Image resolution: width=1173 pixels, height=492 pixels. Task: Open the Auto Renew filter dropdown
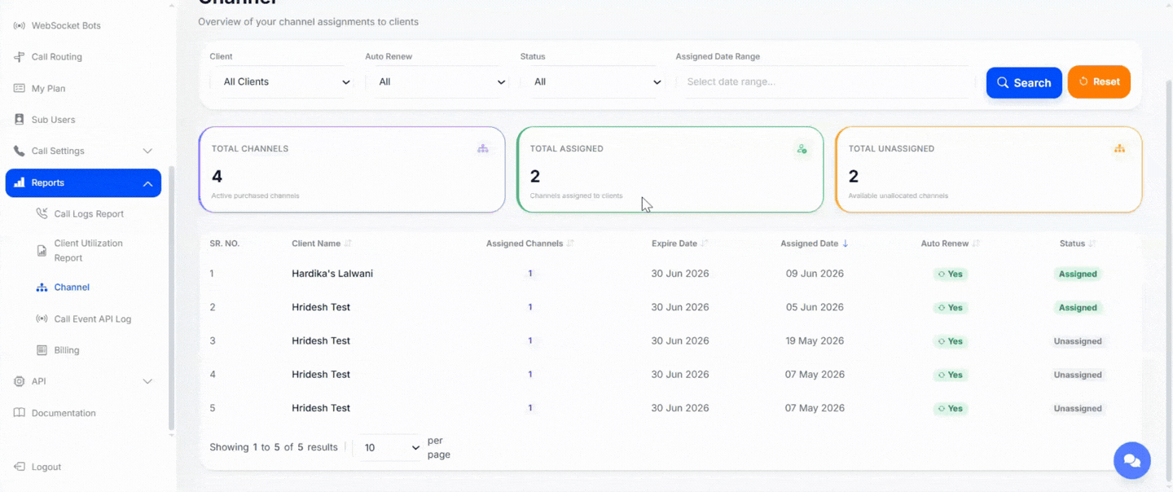[x=437, y=82]
